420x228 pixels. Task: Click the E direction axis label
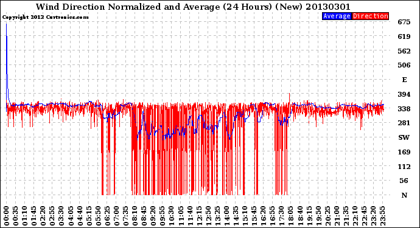404,80
